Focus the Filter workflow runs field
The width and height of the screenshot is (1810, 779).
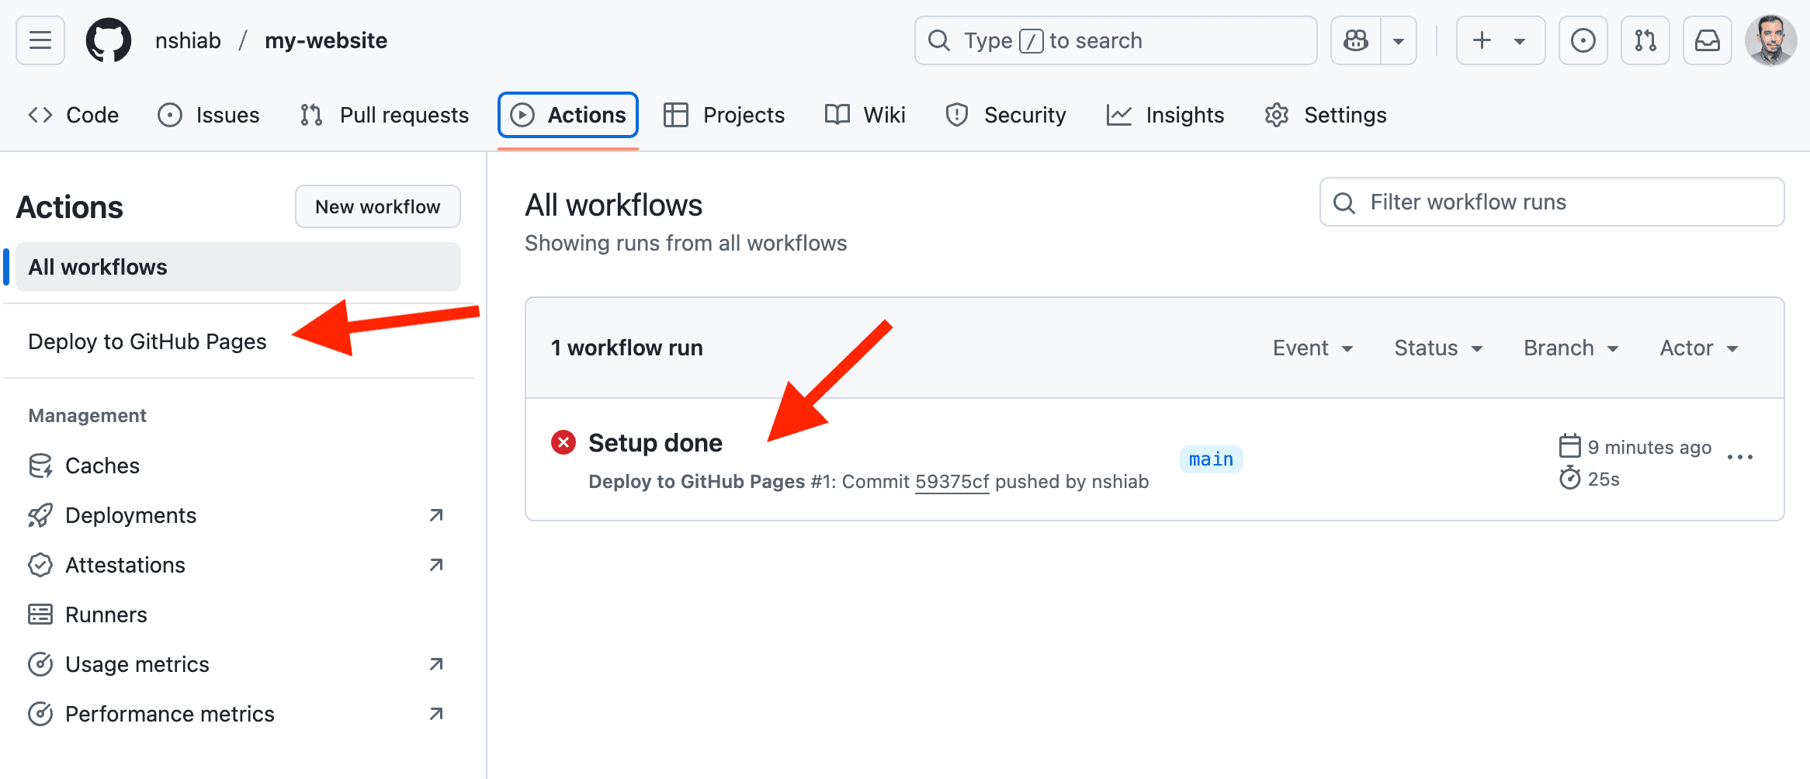[1552, 202]
